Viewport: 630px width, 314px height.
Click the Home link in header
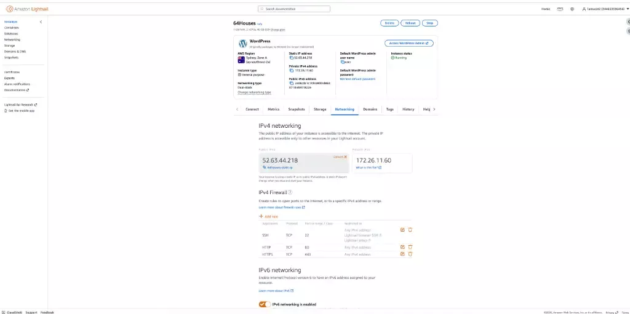coord(546,9)
